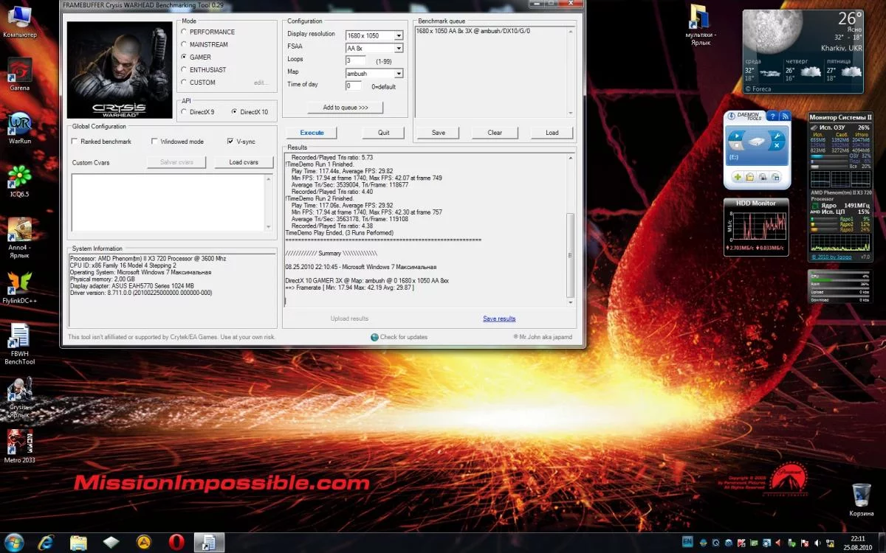Screen dimensions: 886x553
Task: Select the ENTHUSIAST mode radio button
Action: pyautogui.click(x=184, y=70)
